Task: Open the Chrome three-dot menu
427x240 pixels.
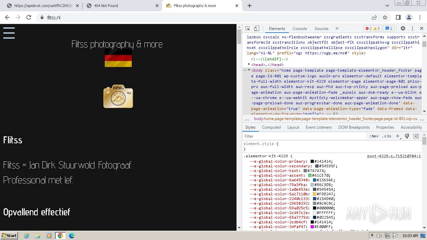Action: (420, 17)
